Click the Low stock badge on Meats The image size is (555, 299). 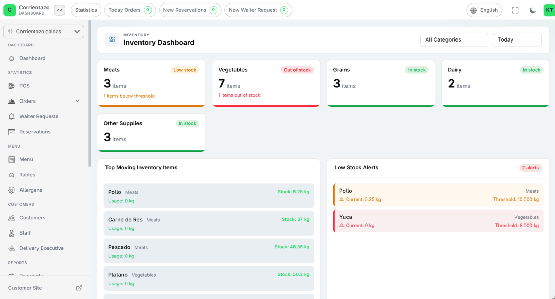click(185, 70)
